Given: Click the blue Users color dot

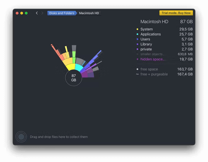Looking at the screenshot, I should (x=138, y=39).
